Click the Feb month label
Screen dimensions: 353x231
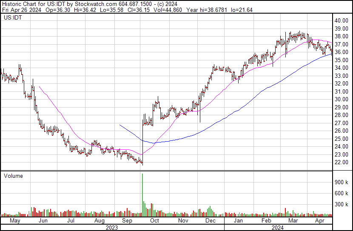[266, 221]
